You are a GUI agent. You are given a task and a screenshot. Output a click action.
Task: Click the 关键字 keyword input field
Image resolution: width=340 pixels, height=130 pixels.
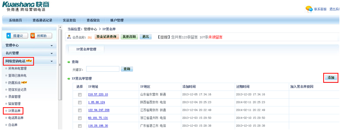click(x=103, y=69)
